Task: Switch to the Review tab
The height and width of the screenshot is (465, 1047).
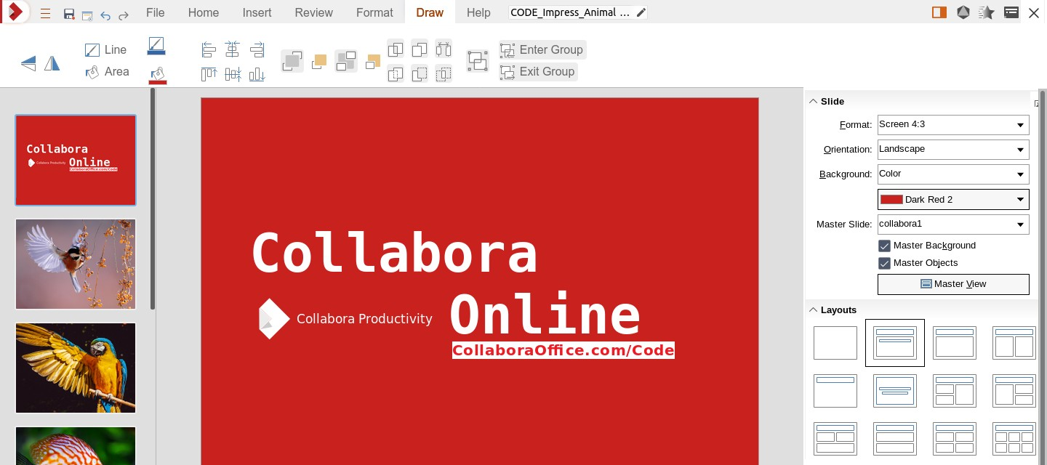Action: 314,12
